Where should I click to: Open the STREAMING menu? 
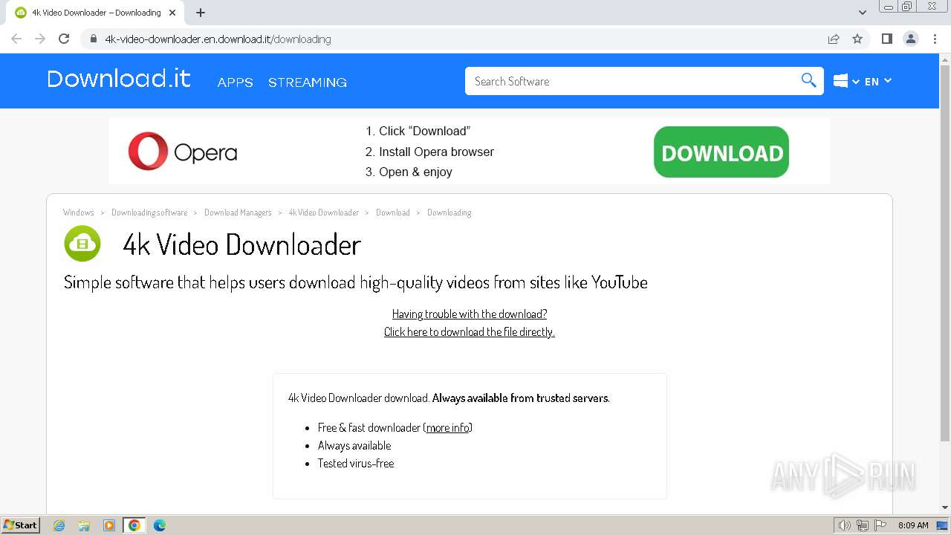(x=308, y=82)
